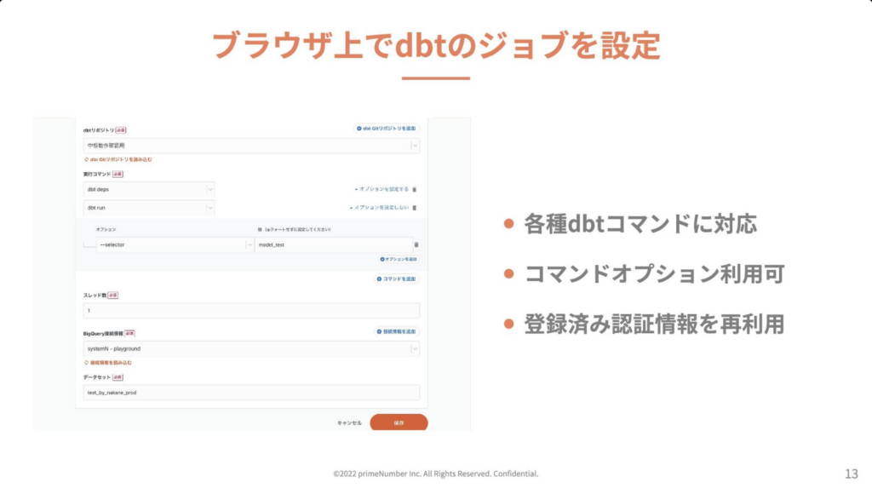
Task: Click reload icon for BigQuery connection info
Action: [x=85, y=362]
